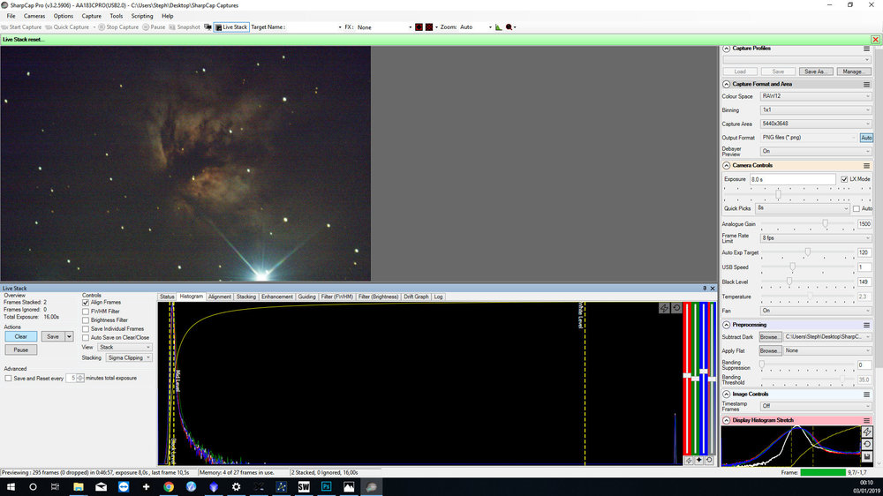Click the dual-monitor icon beside Snapshot

[208, 27]
